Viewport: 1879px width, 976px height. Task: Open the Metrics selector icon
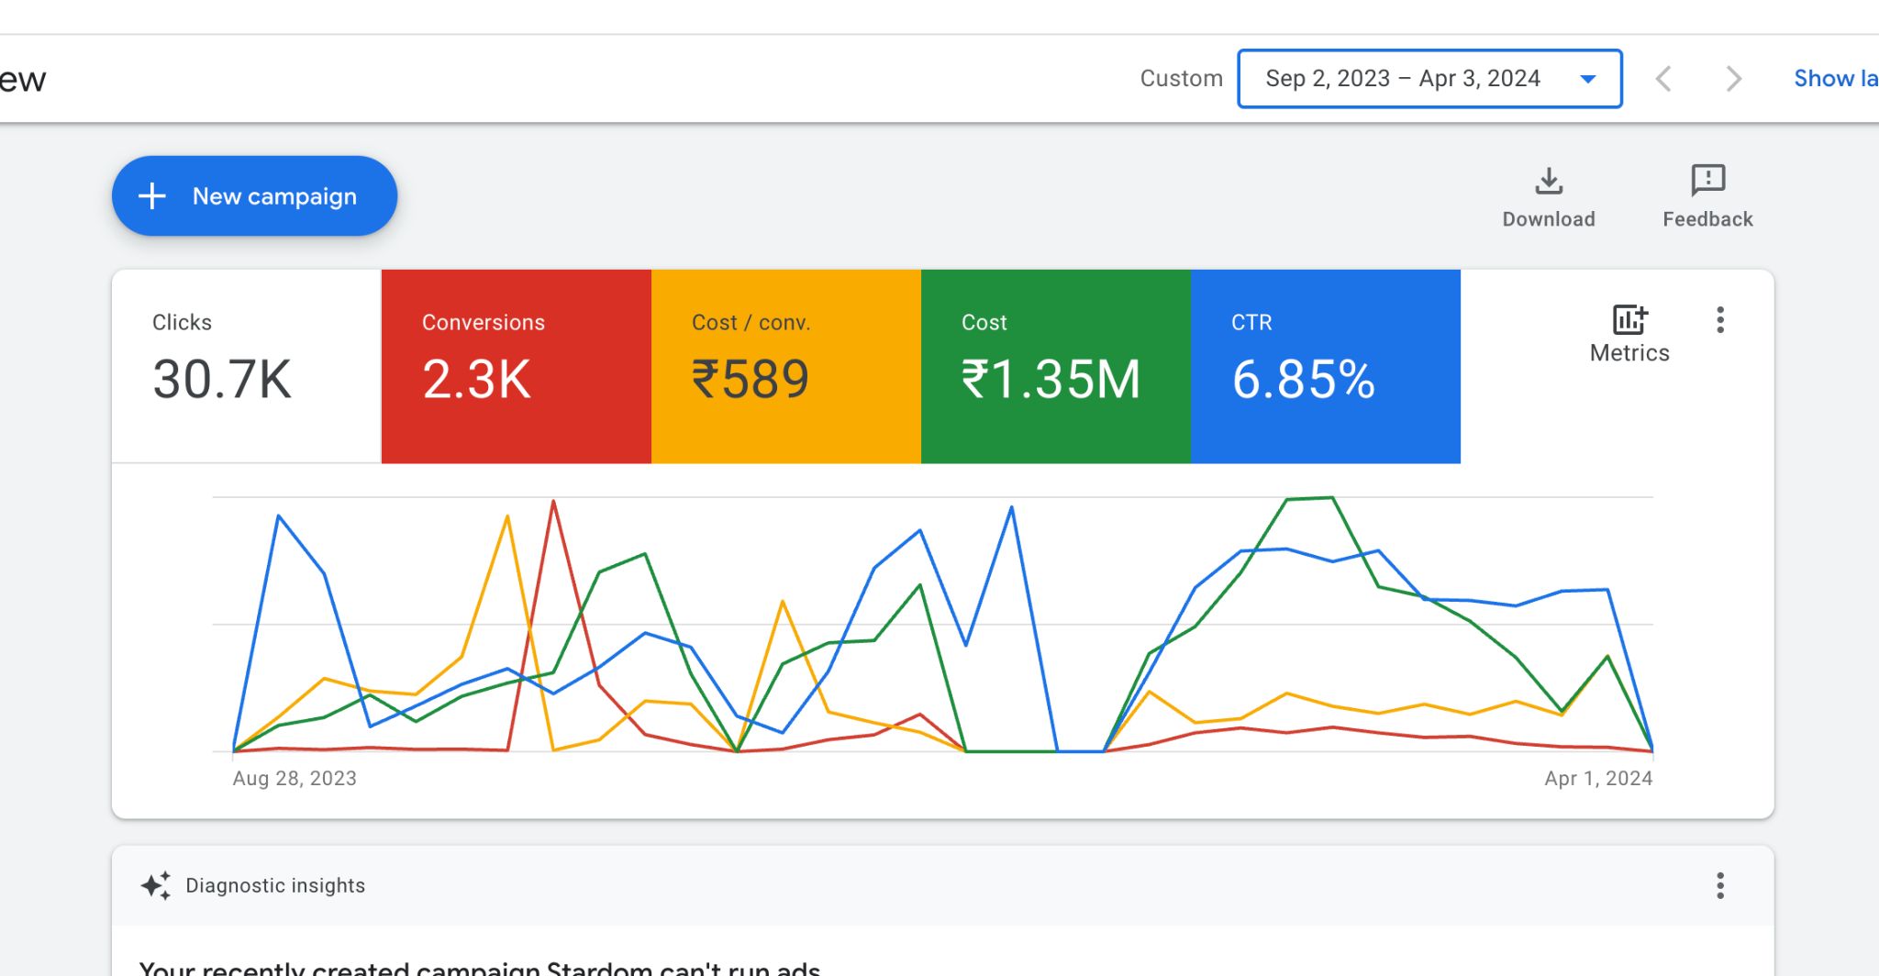[x=1630, y=319]
